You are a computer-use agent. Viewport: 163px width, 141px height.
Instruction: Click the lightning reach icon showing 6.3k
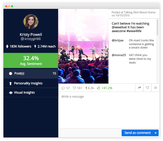(x=86, y=88)
